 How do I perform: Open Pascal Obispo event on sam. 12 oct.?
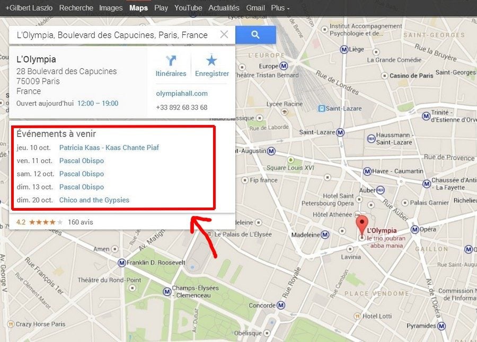[x=82, y=174]
